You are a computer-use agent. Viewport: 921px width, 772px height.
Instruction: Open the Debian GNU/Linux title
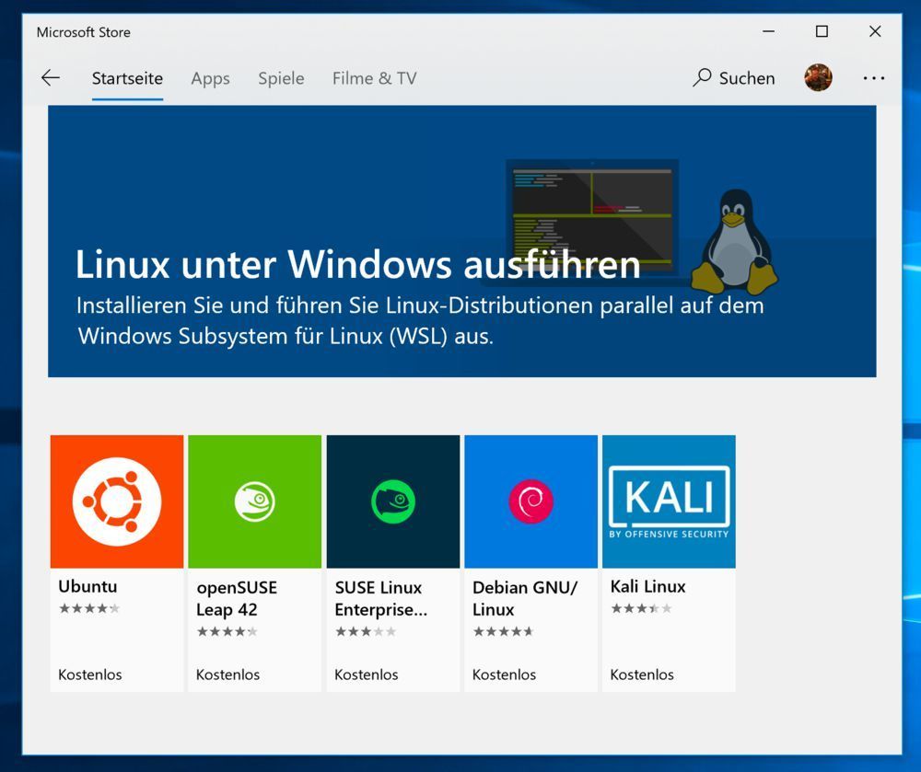pos(525,598)
